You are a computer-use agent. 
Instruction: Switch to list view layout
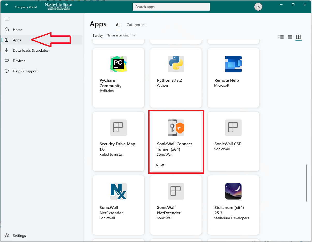289,37
